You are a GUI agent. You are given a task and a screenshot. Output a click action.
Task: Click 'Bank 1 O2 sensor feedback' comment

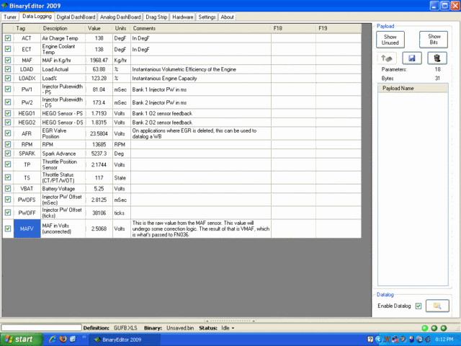(x=162, y=113)
